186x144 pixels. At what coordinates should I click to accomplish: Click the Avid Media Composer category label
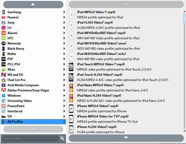pos(23,85)
